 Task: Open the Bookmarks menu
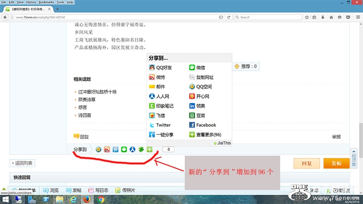46,2
